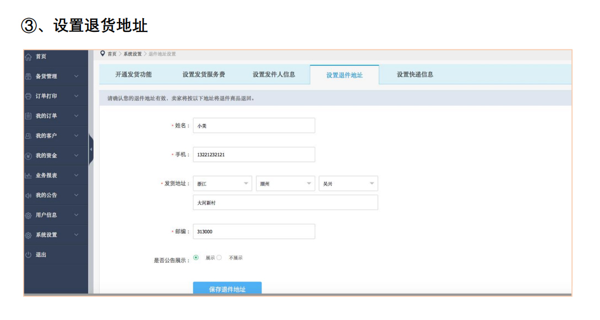Click the speaker icon beside 我的公告
This screenshot has width=600, height=320.
click(28, 195)
